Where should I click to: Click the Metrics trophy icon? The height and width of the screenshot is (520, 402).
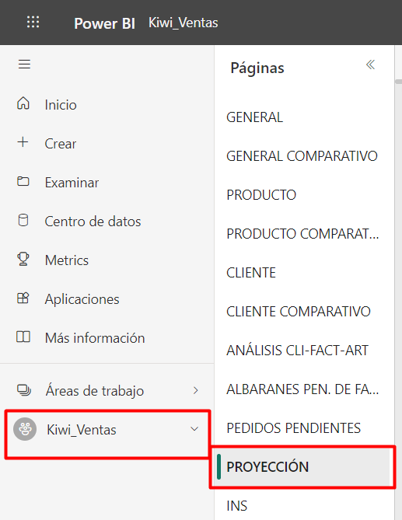[23, 259]
